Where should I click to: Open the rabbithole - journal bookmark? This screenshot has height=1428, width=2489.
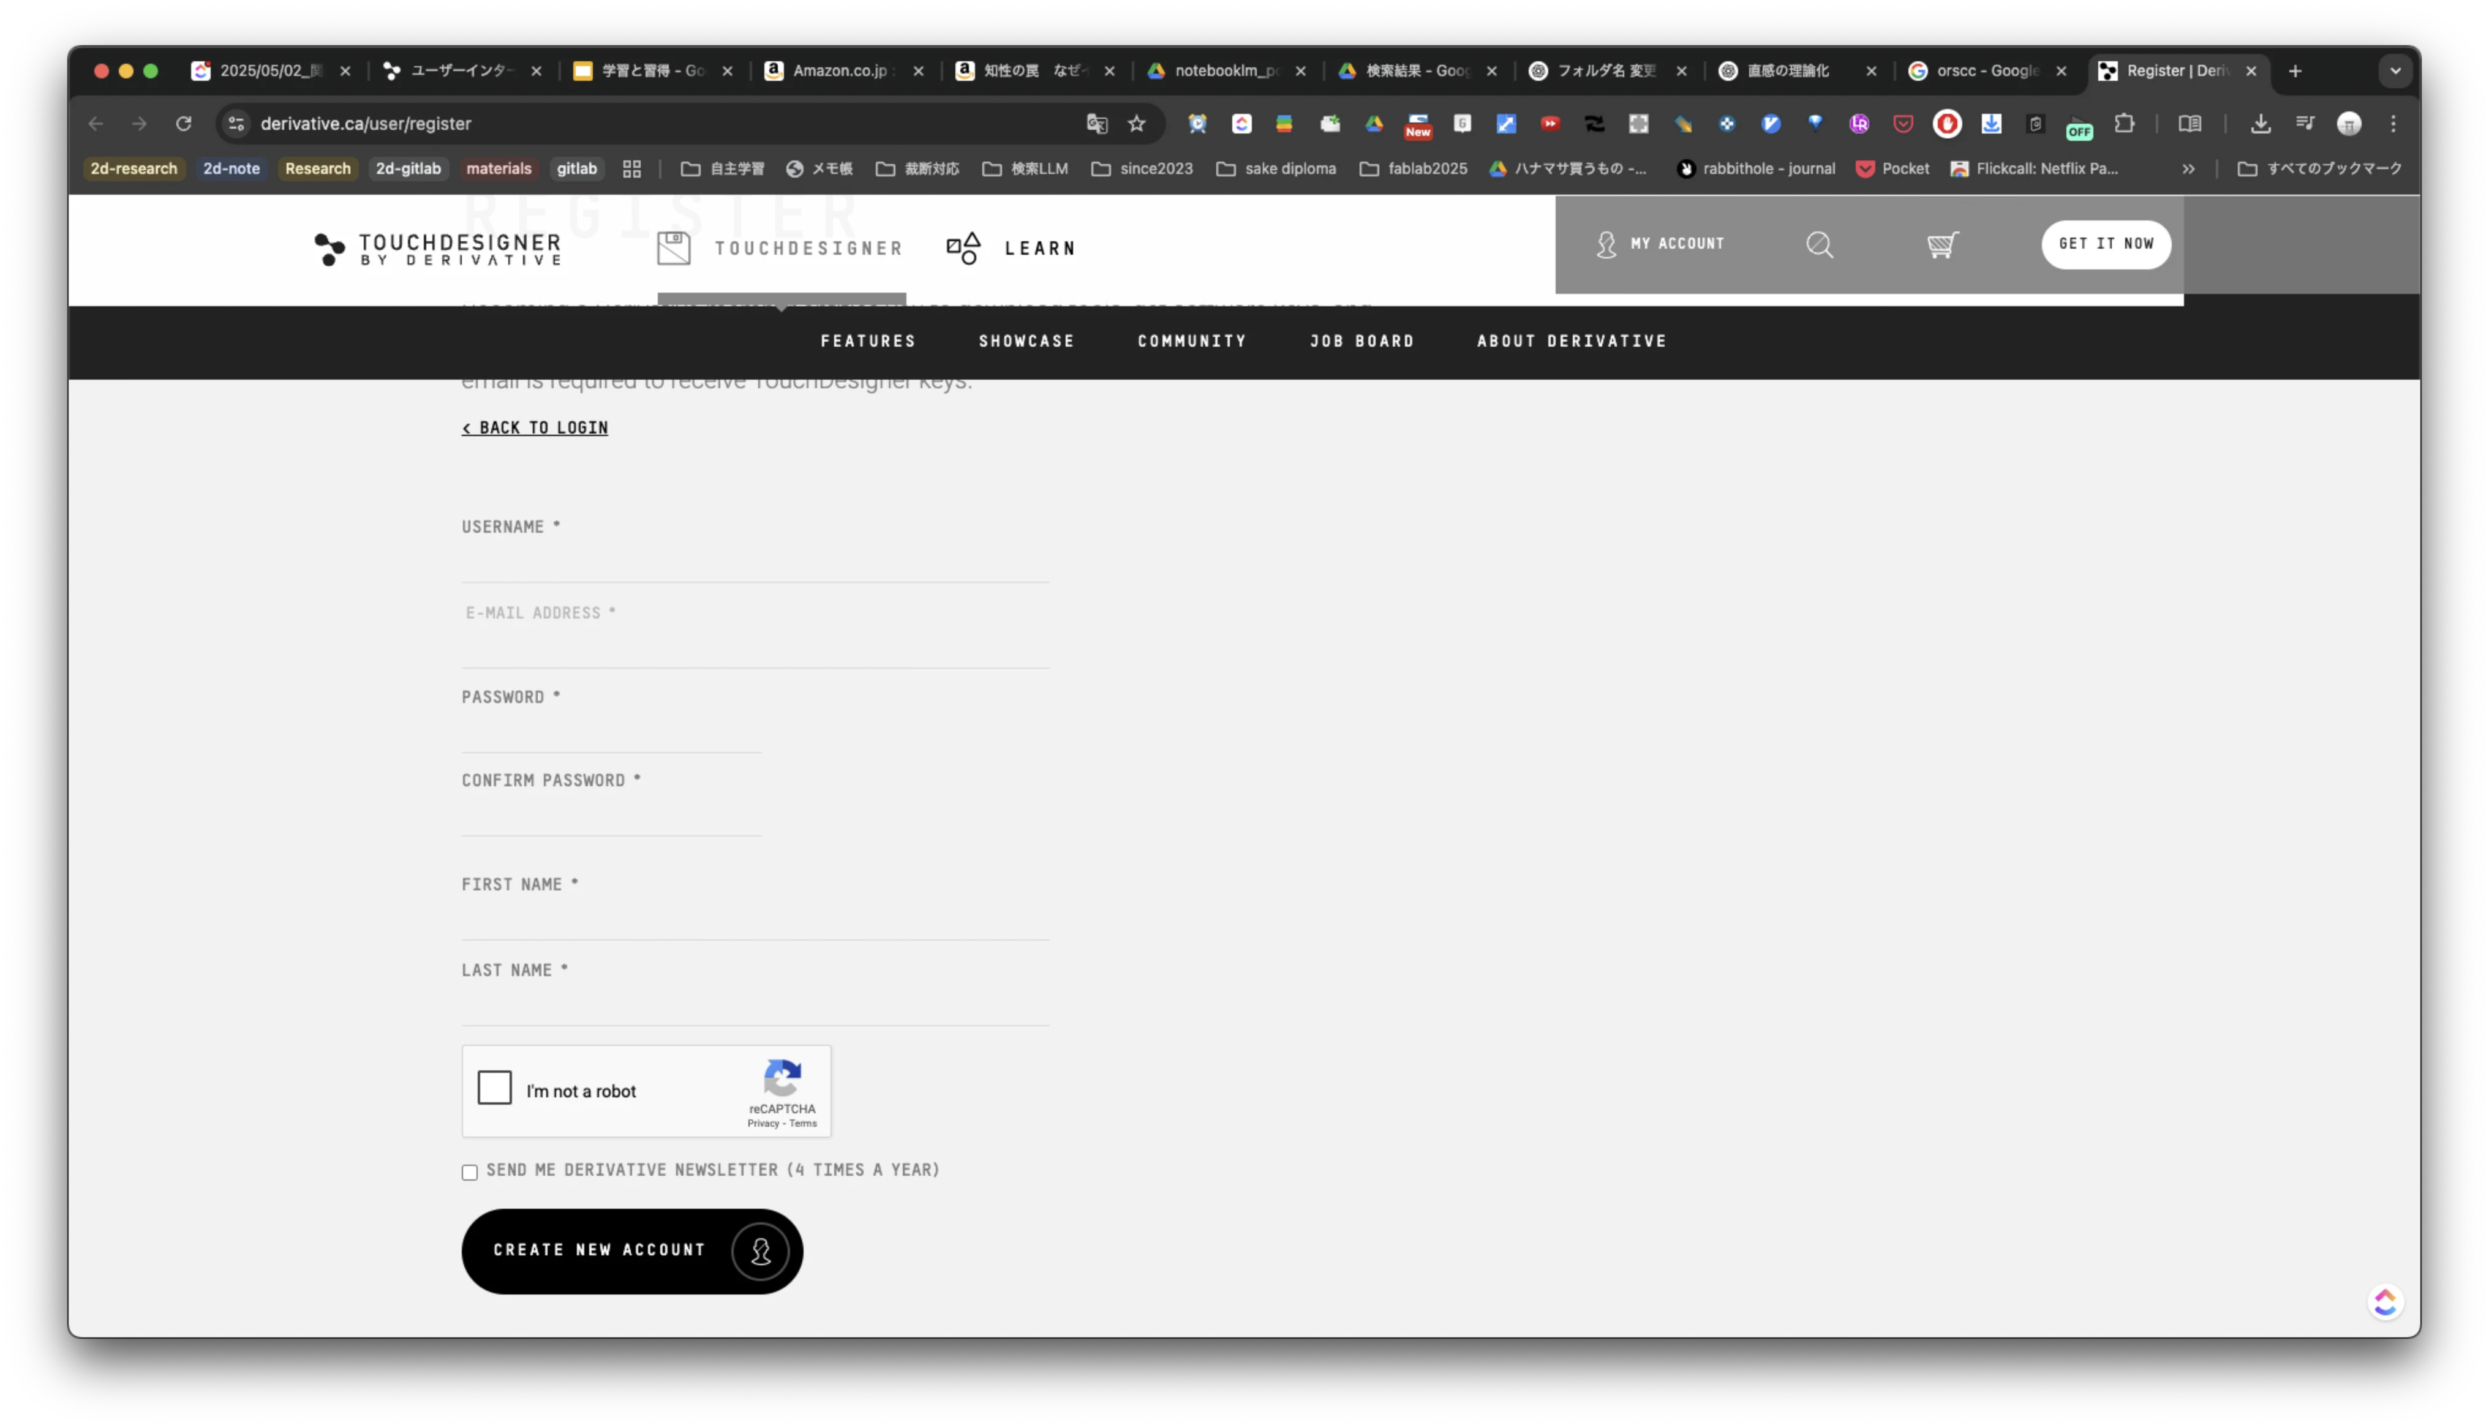(1755, 168)
